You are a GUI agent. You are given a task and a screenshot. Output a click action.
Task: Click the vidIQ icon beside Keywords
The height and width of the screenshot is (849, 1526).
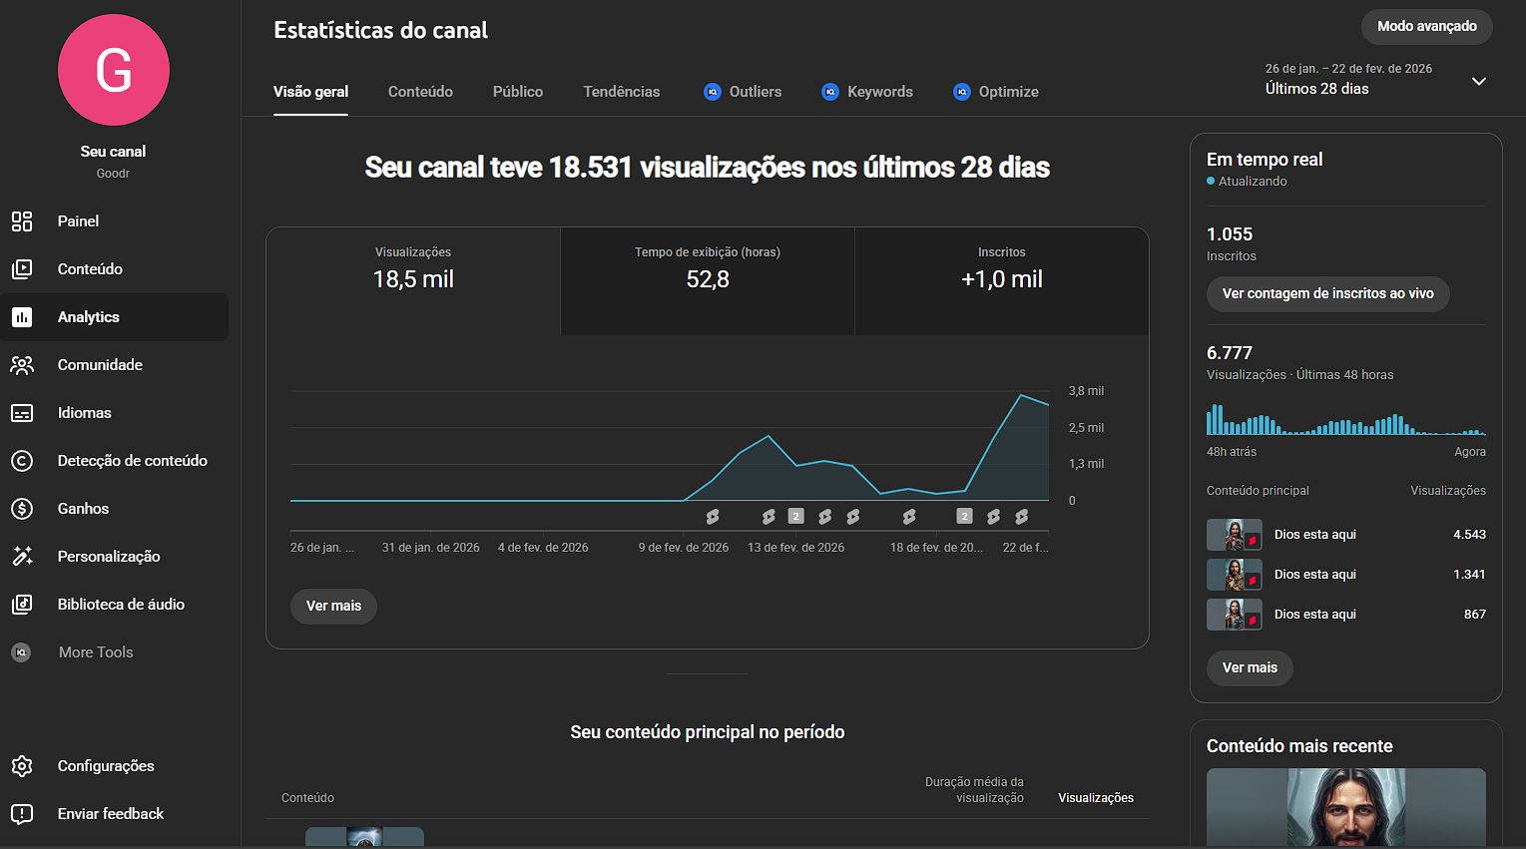point(830,92)
